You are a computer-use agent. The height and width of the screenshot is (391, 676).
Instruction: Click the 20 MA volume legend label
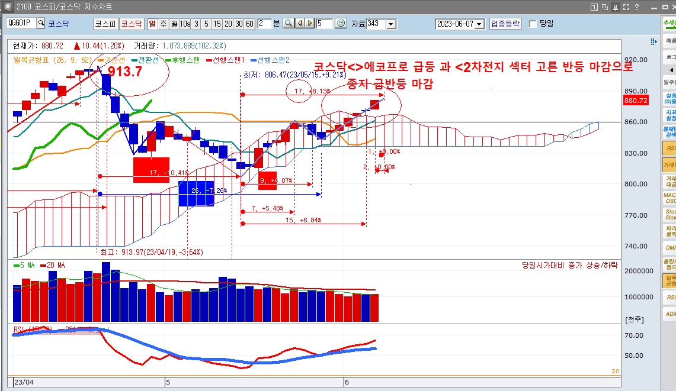coord(56,265)
